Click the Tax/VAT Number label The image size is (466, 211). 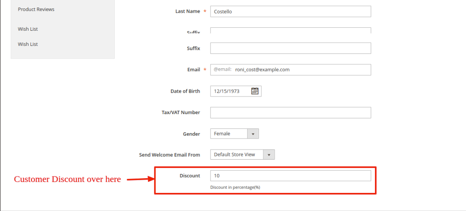[x=180, y=112]
